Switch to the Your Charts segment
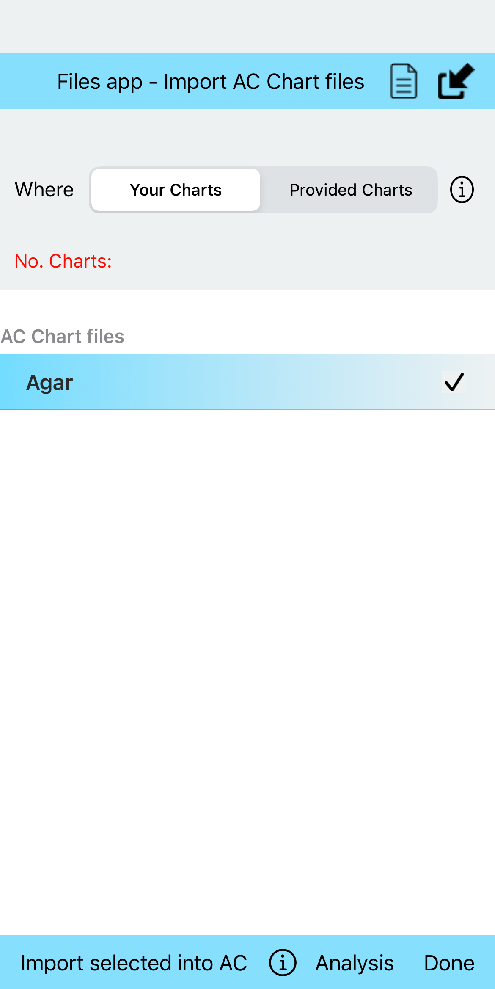 click(176, 190)
